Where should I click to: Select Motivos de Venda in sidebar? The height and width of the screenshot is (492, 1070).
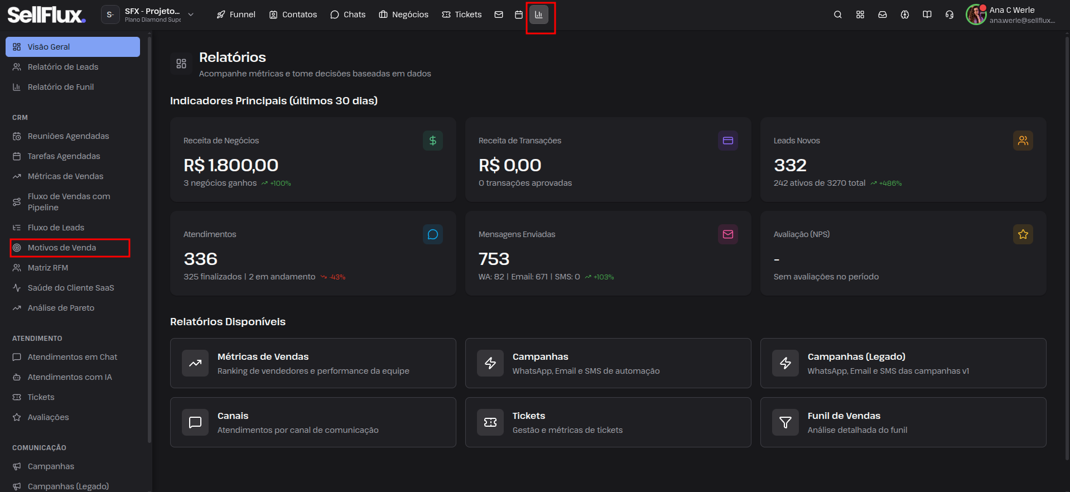click(x=70, y=248)
